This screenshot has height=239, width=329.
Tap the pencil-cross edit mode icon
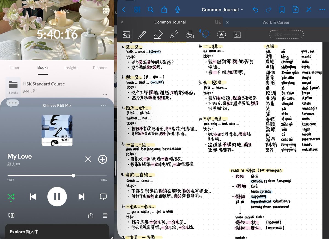coord(309,10)
